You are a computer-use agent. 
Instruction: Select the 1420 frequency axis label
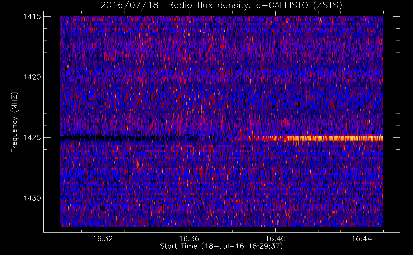[32, 77]
